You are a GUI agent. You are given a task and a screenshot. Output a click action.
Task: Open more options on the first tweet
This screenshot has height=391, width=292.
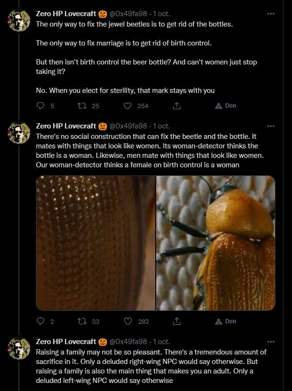pos(271,14)
